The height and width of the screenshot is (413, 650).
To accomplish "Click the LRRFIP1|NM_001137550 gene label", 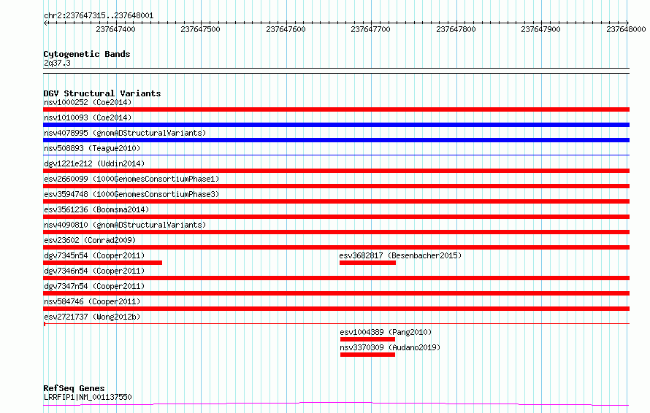I will coord(88,397).
